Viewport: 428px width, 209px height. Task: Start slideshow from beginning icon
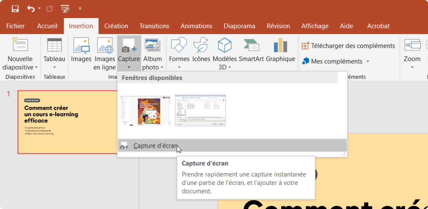pos(65,9)
